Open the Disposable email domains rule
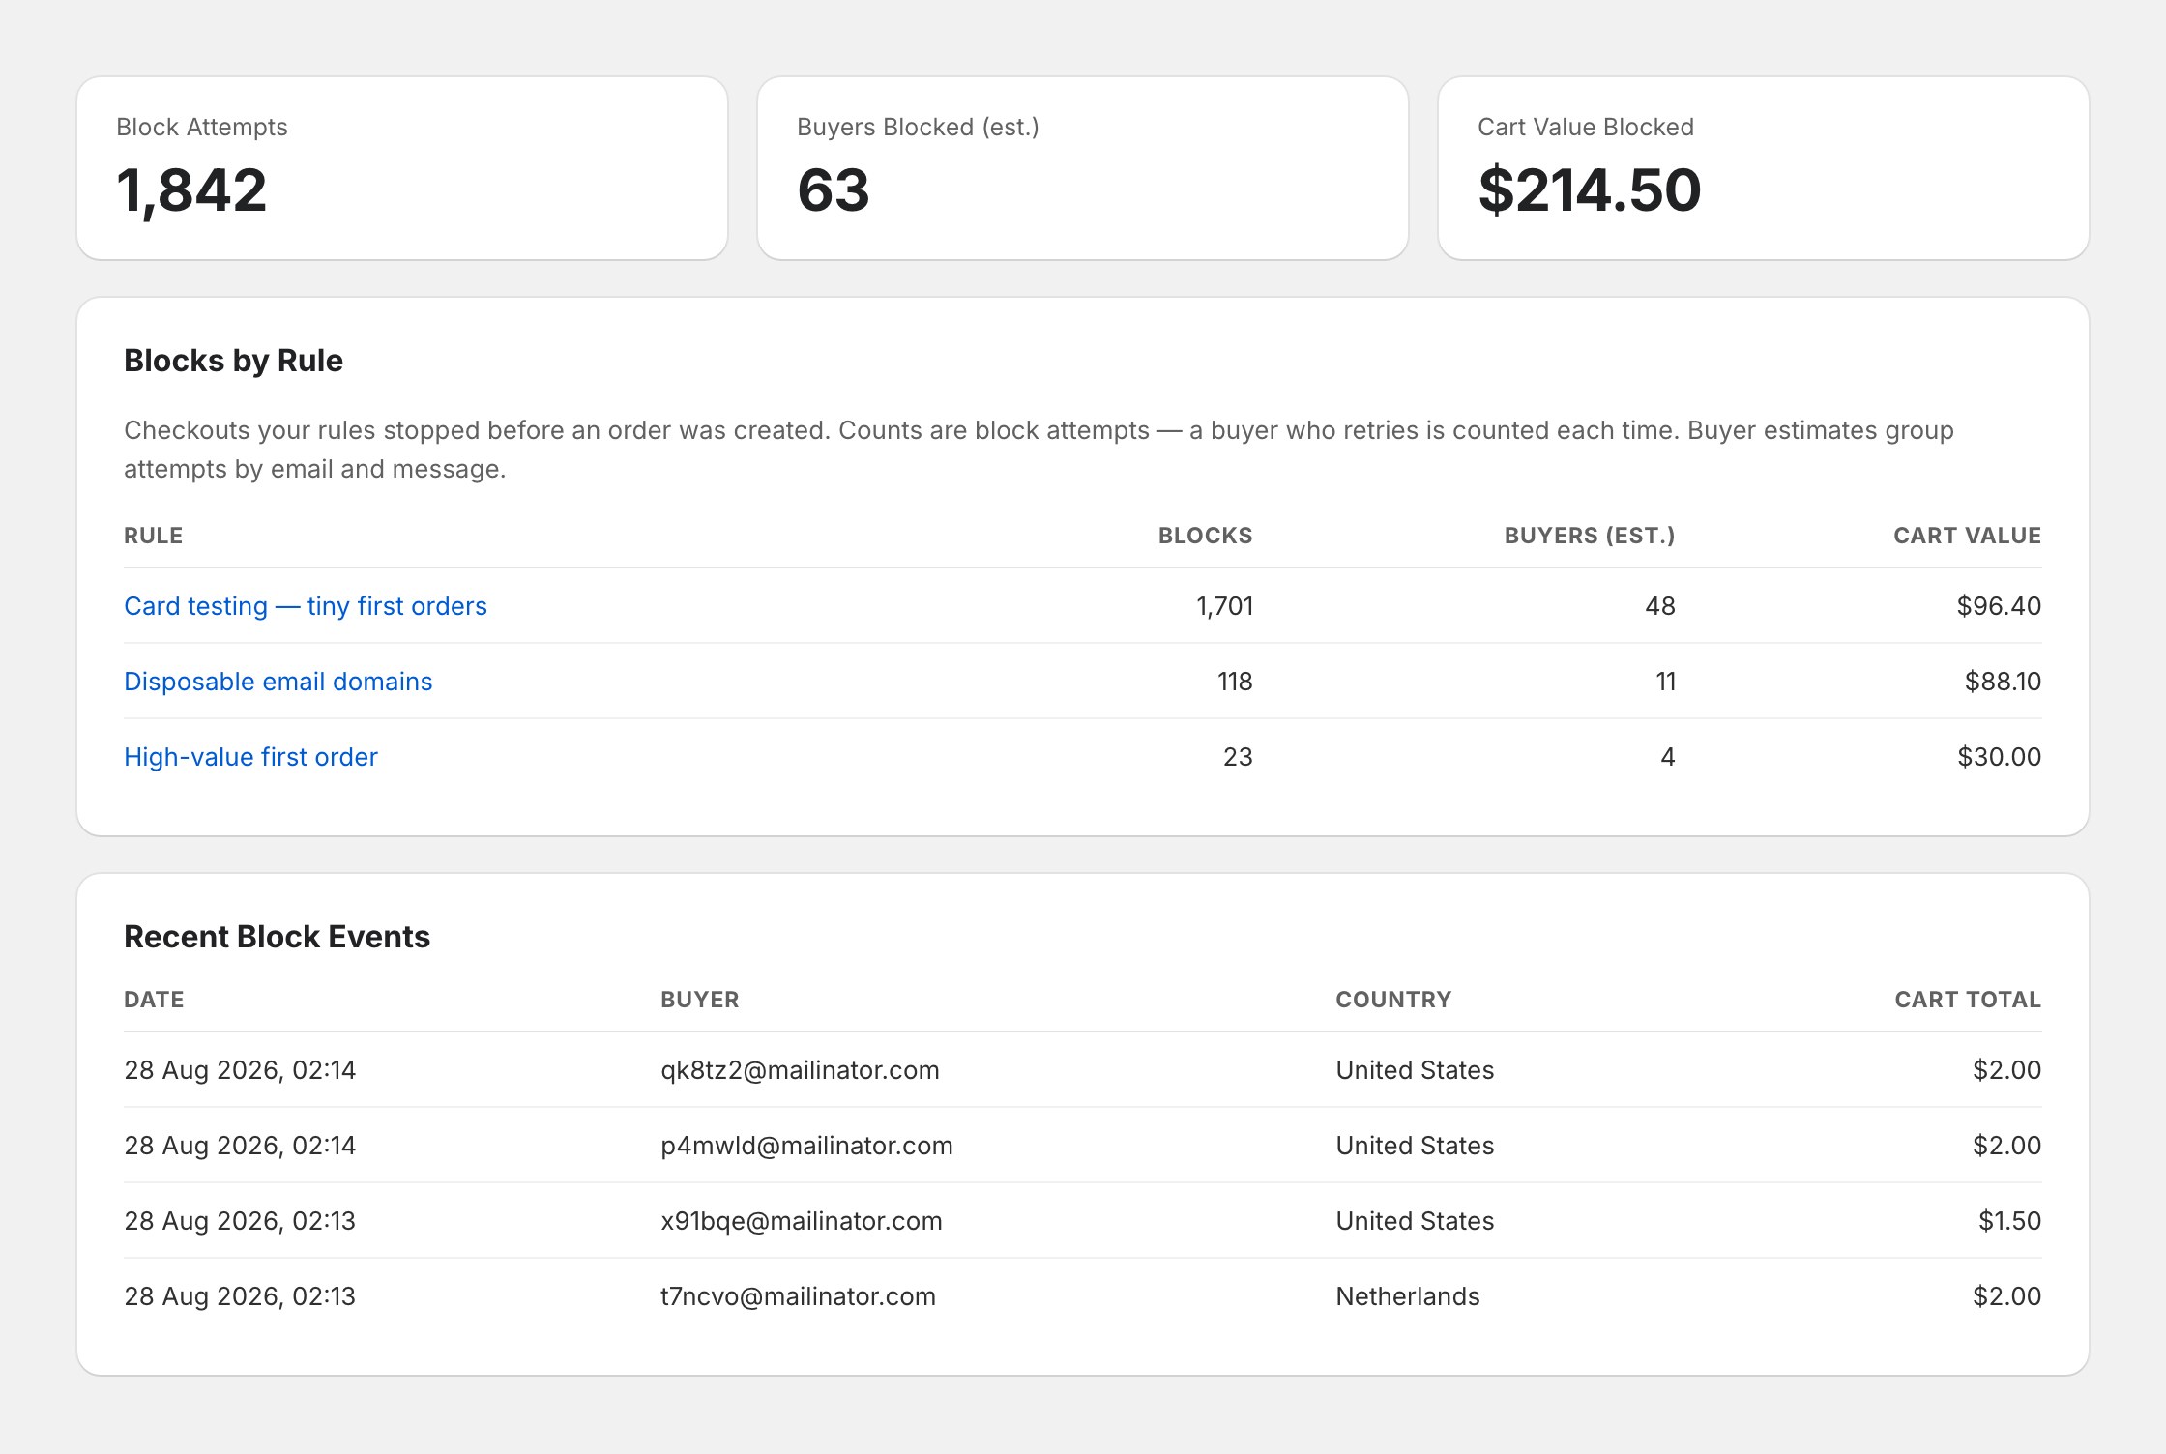The image size is (2166, 1454). (x=278, y=682)
